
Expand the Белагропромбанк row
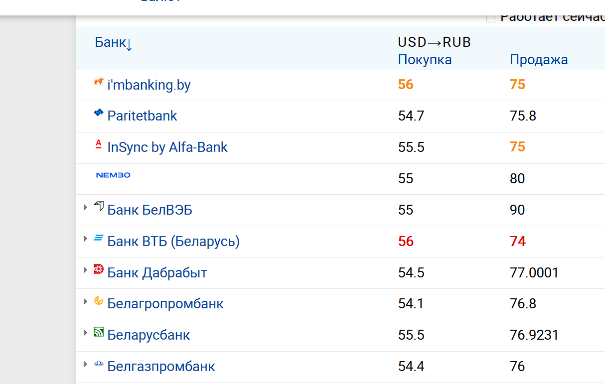(86, 301)
